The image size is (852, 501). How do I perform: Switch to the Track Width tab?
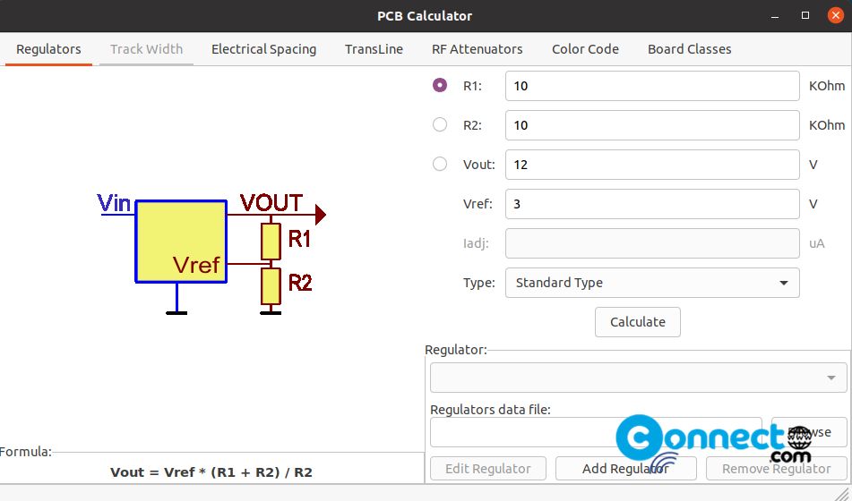point(146,49)
